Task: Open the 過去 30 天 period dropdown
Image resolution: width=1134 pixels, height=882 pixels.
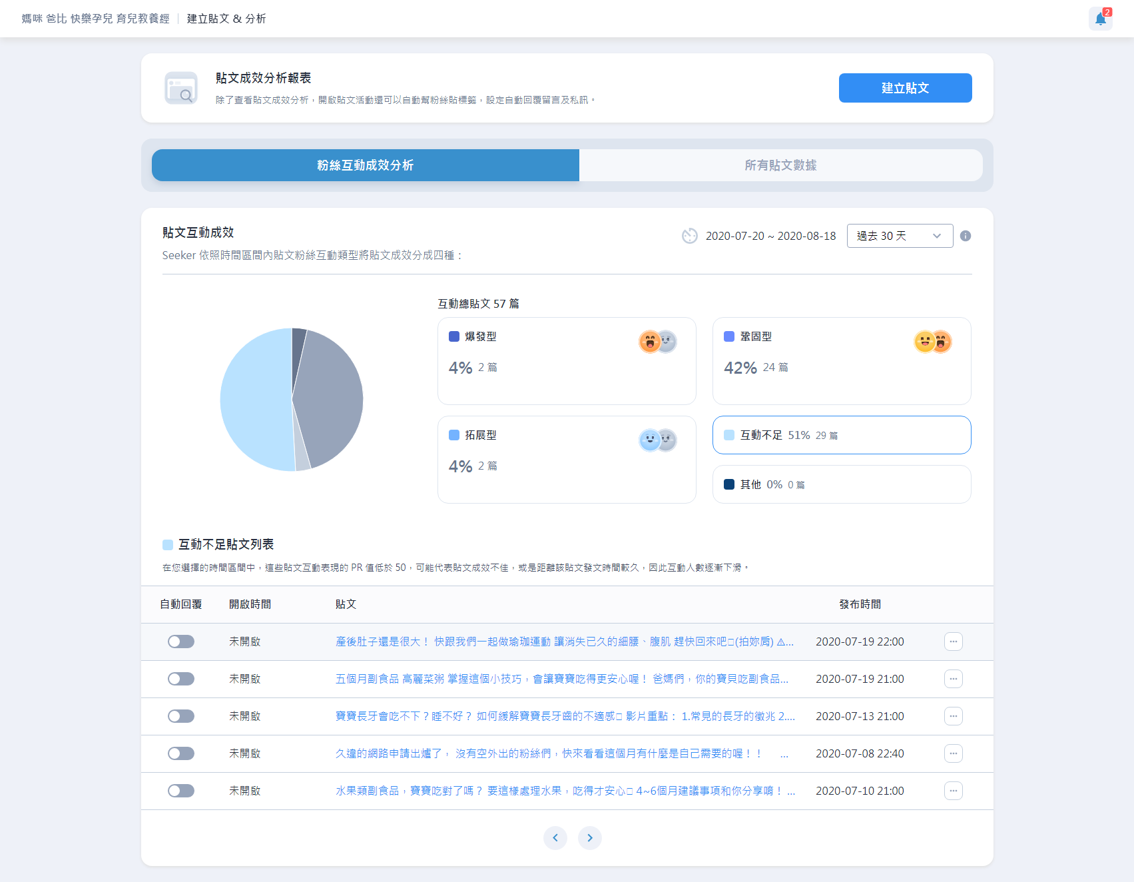Action: [x=900, y=236]
